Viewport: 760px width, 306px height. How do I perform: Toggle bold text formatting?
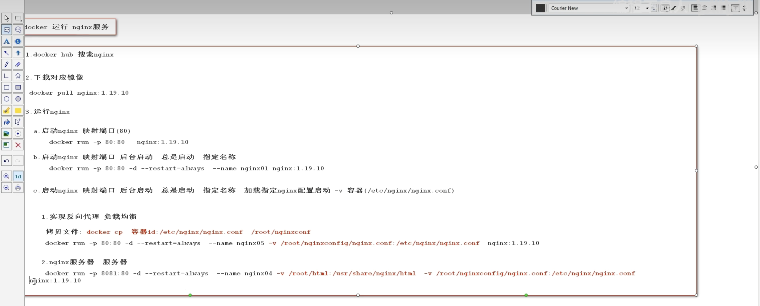tap(665, 8)
